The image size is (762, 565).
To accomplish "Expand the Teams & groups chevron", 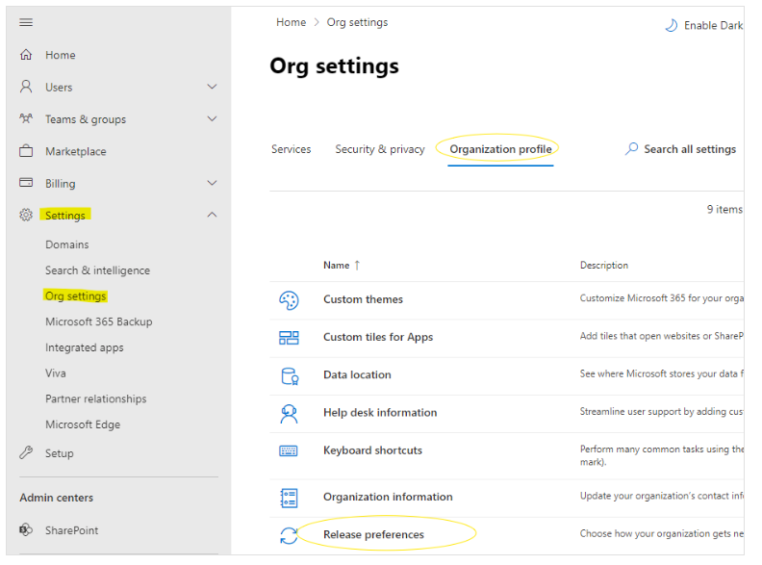I will tap(212, 118).
